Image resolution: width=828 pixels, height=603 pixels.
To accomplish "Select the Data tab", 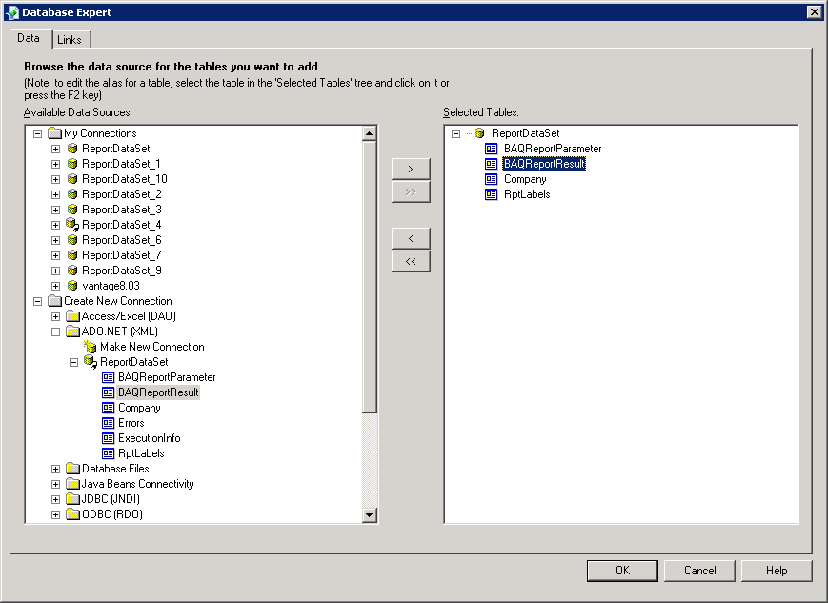I will [x=29, y=38].
